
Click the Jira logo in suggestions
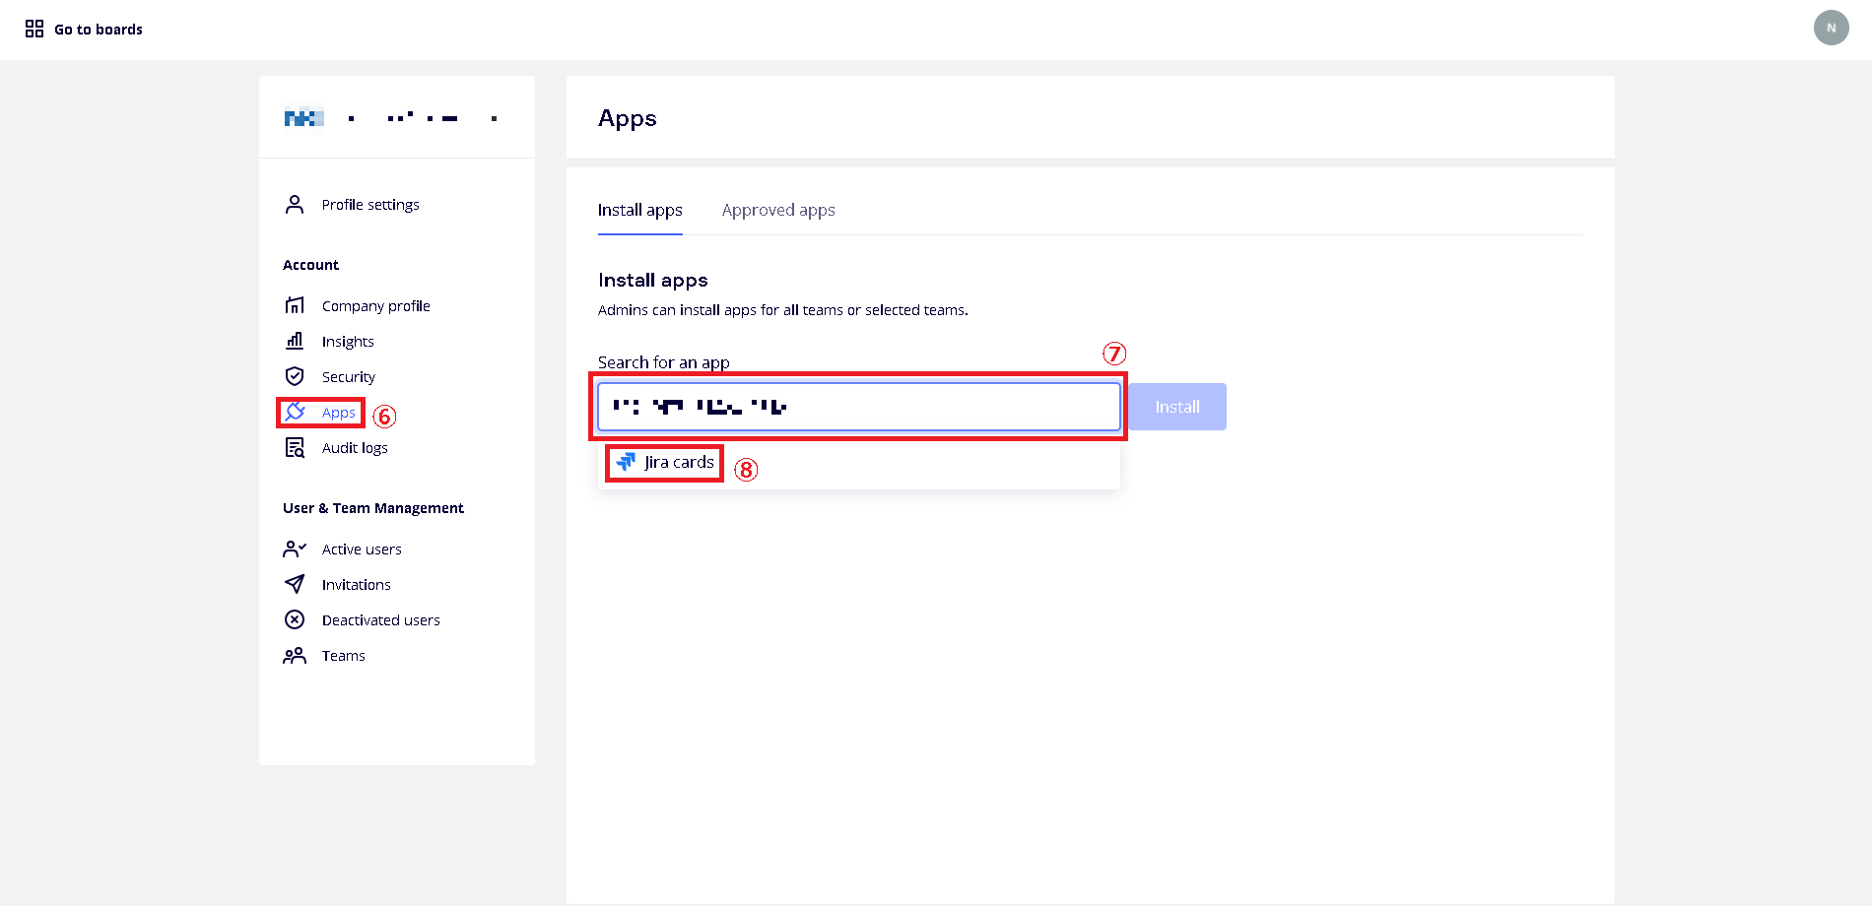[x=626, y=462]
